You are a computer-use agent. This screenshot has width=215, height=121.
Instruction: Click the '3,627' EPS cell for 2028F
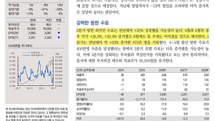point(205,94)
